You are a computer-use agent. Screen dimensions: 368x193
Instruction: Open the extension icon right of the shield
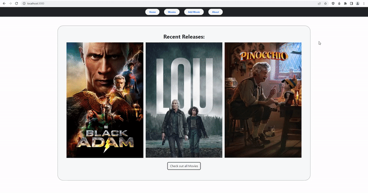click(339, 4)
